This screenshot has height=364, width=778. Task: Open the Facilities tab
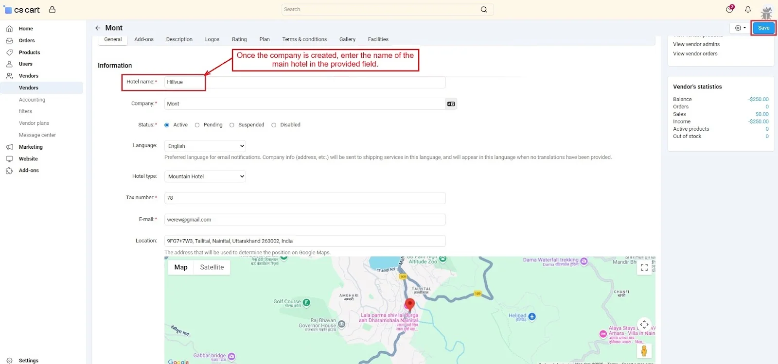pyautogui.click(x=378, y=39)
